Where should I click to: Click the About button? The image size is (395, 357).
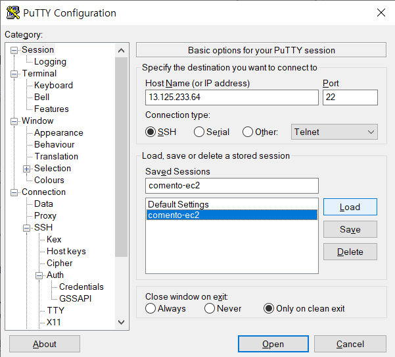[x=45, y=344]
